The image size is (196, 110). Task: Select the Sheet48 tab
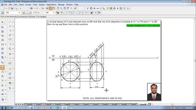(143, 104)
